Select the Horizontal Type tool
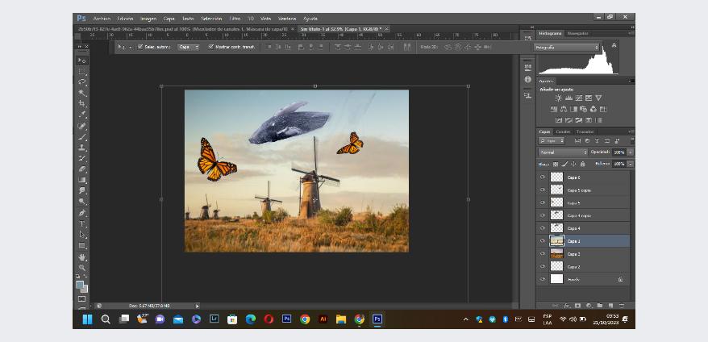The height and width of the screenshot is (342, 708). point(81,223)
